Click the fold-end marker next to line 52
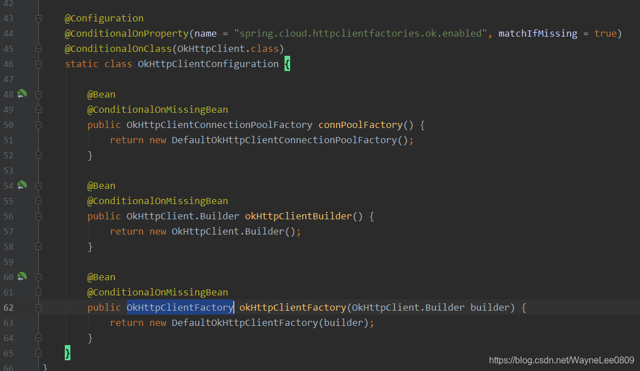Screen dimensions: 640x371 click(38, 155)
